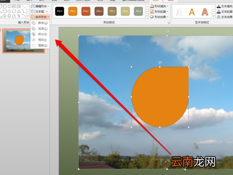Image resolution: width=233 pixels, height=175 pixels.
Task: Select the right block arrow shape
Action: click(x=5, y=16)
